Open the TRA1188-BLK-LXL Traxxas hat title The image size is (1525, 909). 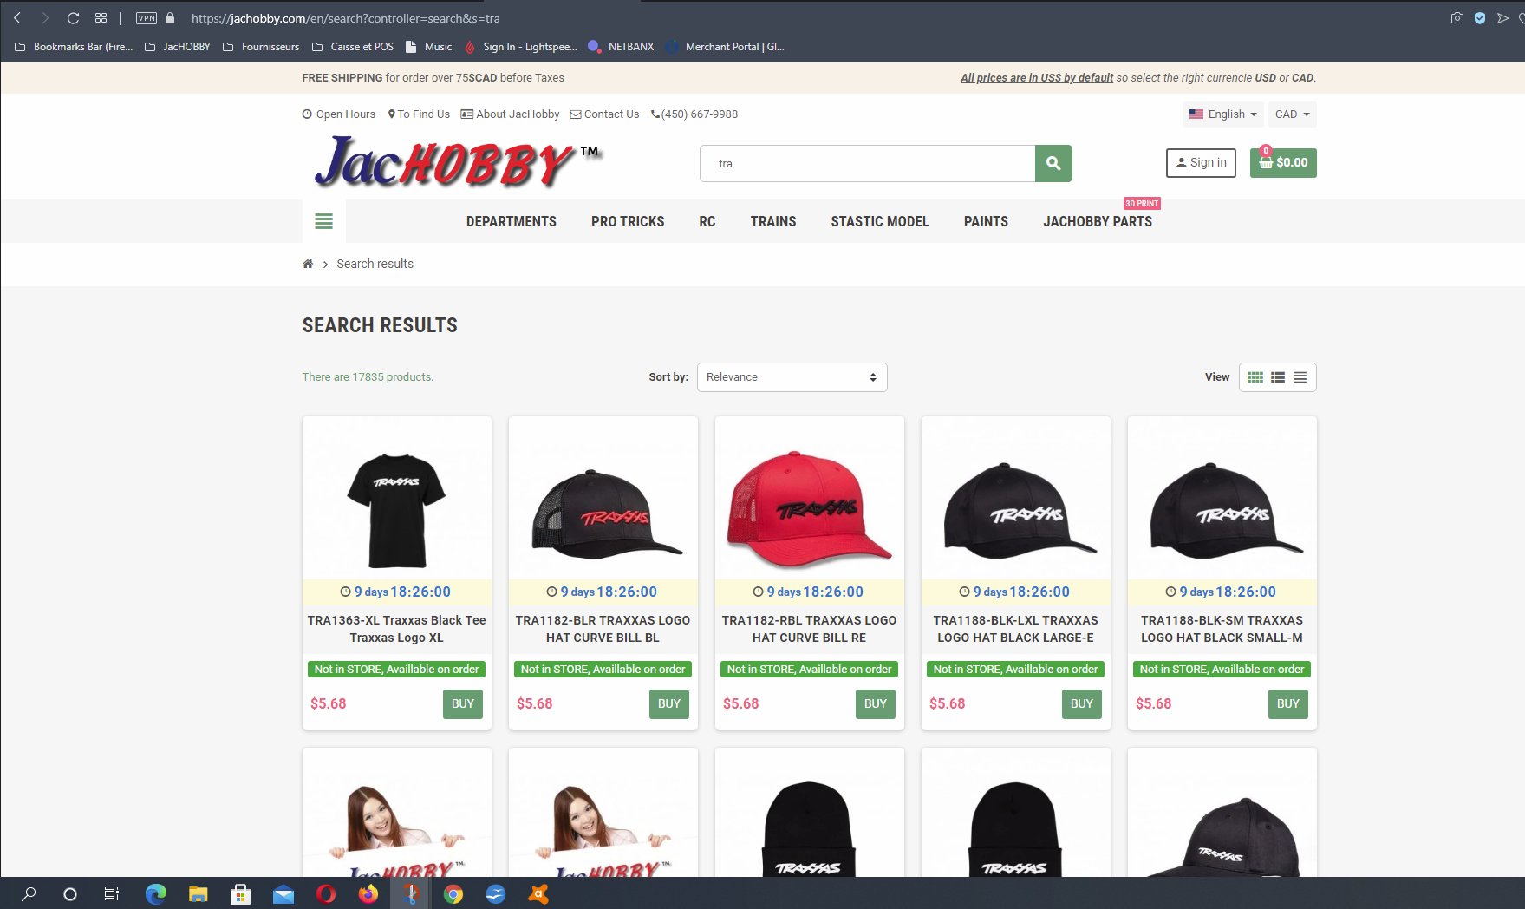pos(1016,629)
